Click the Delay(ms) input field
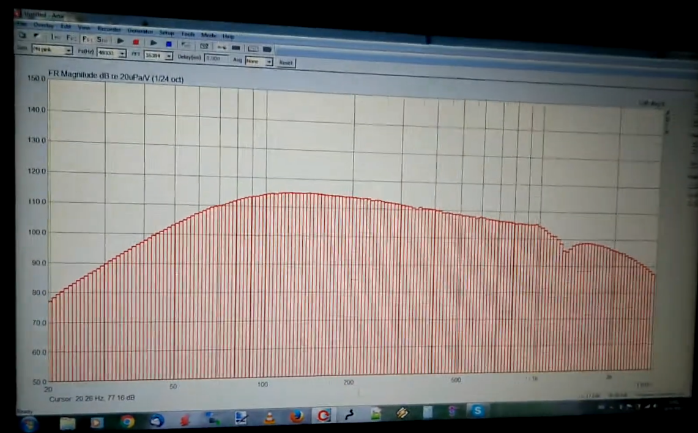The height and width of the screenshot is (433, 698). [216, 58]
